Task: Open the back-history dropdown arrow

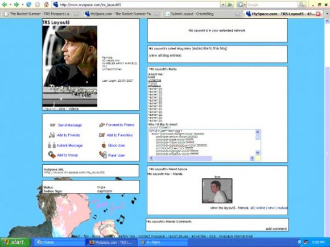Action: 10,5
